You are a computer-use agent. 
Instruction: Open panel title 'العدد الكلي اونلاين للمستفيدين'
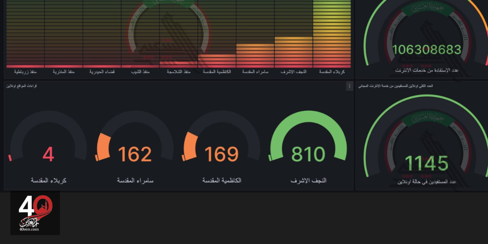click(395, 86)
